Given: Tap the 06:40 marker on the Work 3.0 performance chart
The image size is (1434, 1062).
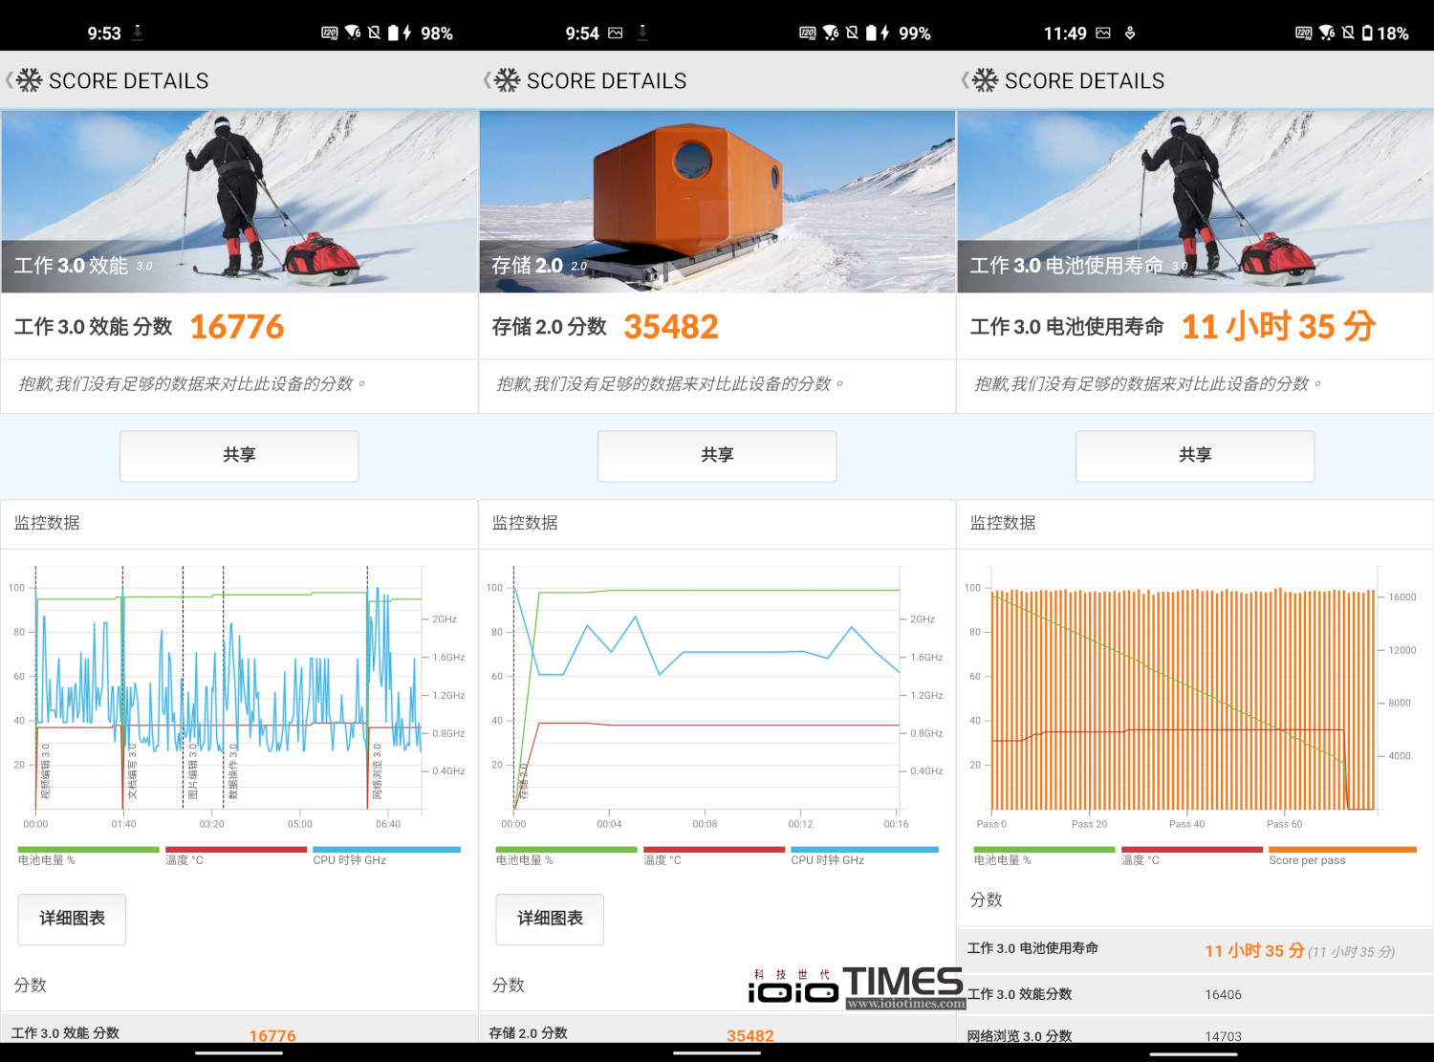Looking at the screenshot, I should [388, 824].
